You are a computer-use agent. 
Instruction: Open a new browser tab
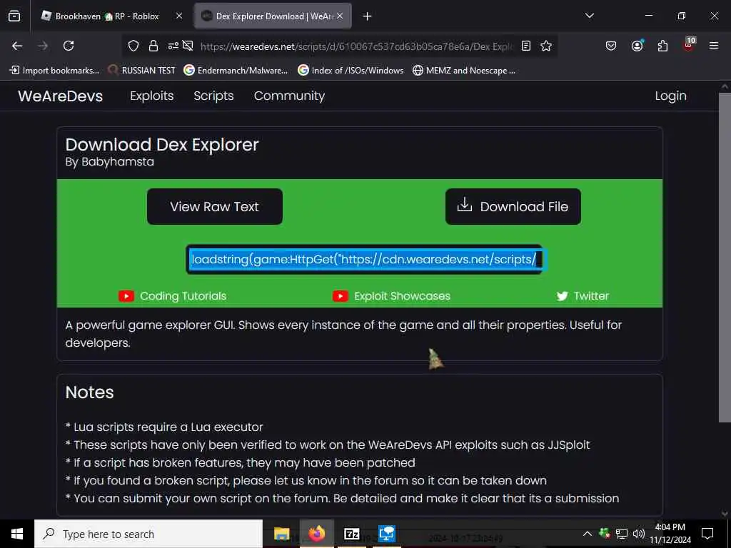368,16
